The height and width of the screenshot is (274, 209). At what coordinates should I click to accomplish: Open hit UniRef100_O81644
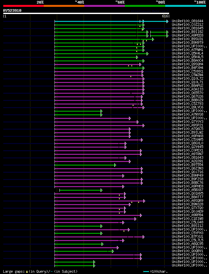click(x=187, y=21)
